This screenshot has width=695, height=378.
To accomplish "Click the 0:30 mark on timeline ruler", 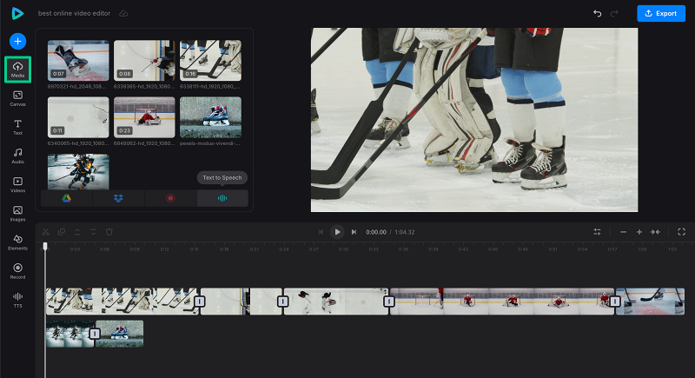I will click(x=343, y=249).
